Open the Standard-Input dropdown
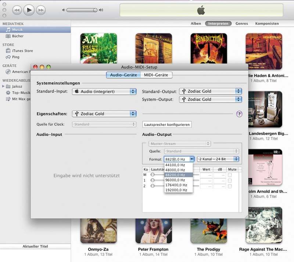Viewport: 294px width, 262px height. pos(104,91)
